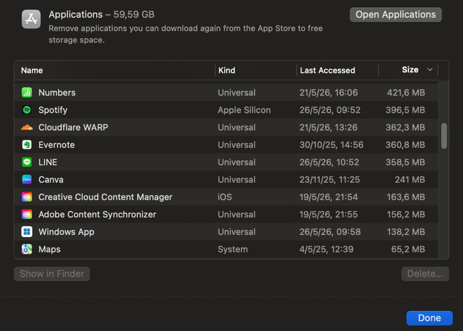Toggle the Size column sort chevron
Image resolution: width=463 pixels, height=331 pixels.
[430, 70]
